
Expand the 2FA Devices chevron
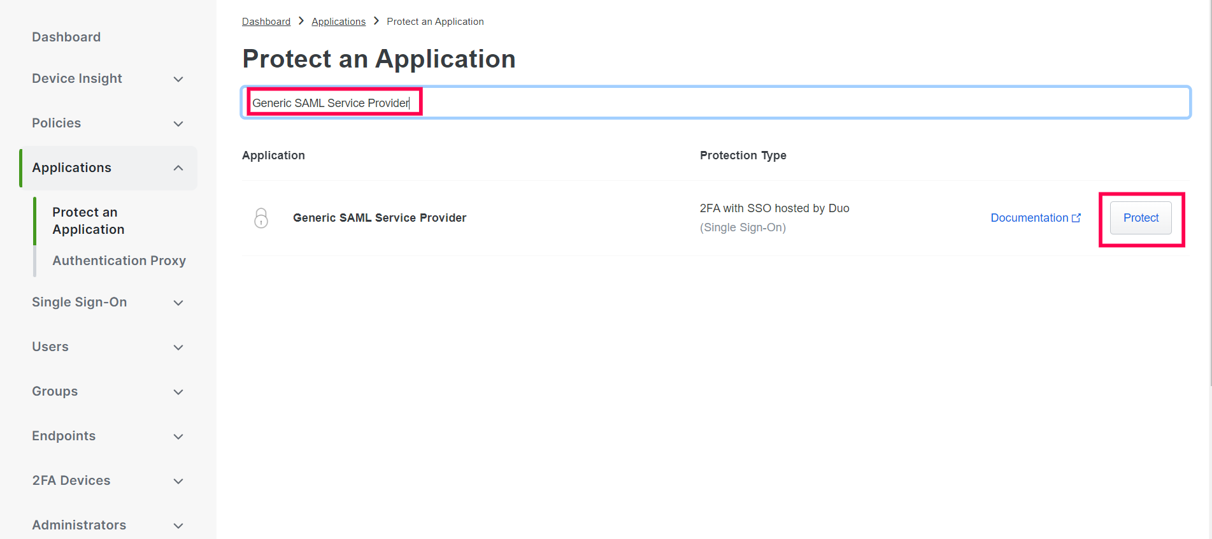(x=178, y=481)
